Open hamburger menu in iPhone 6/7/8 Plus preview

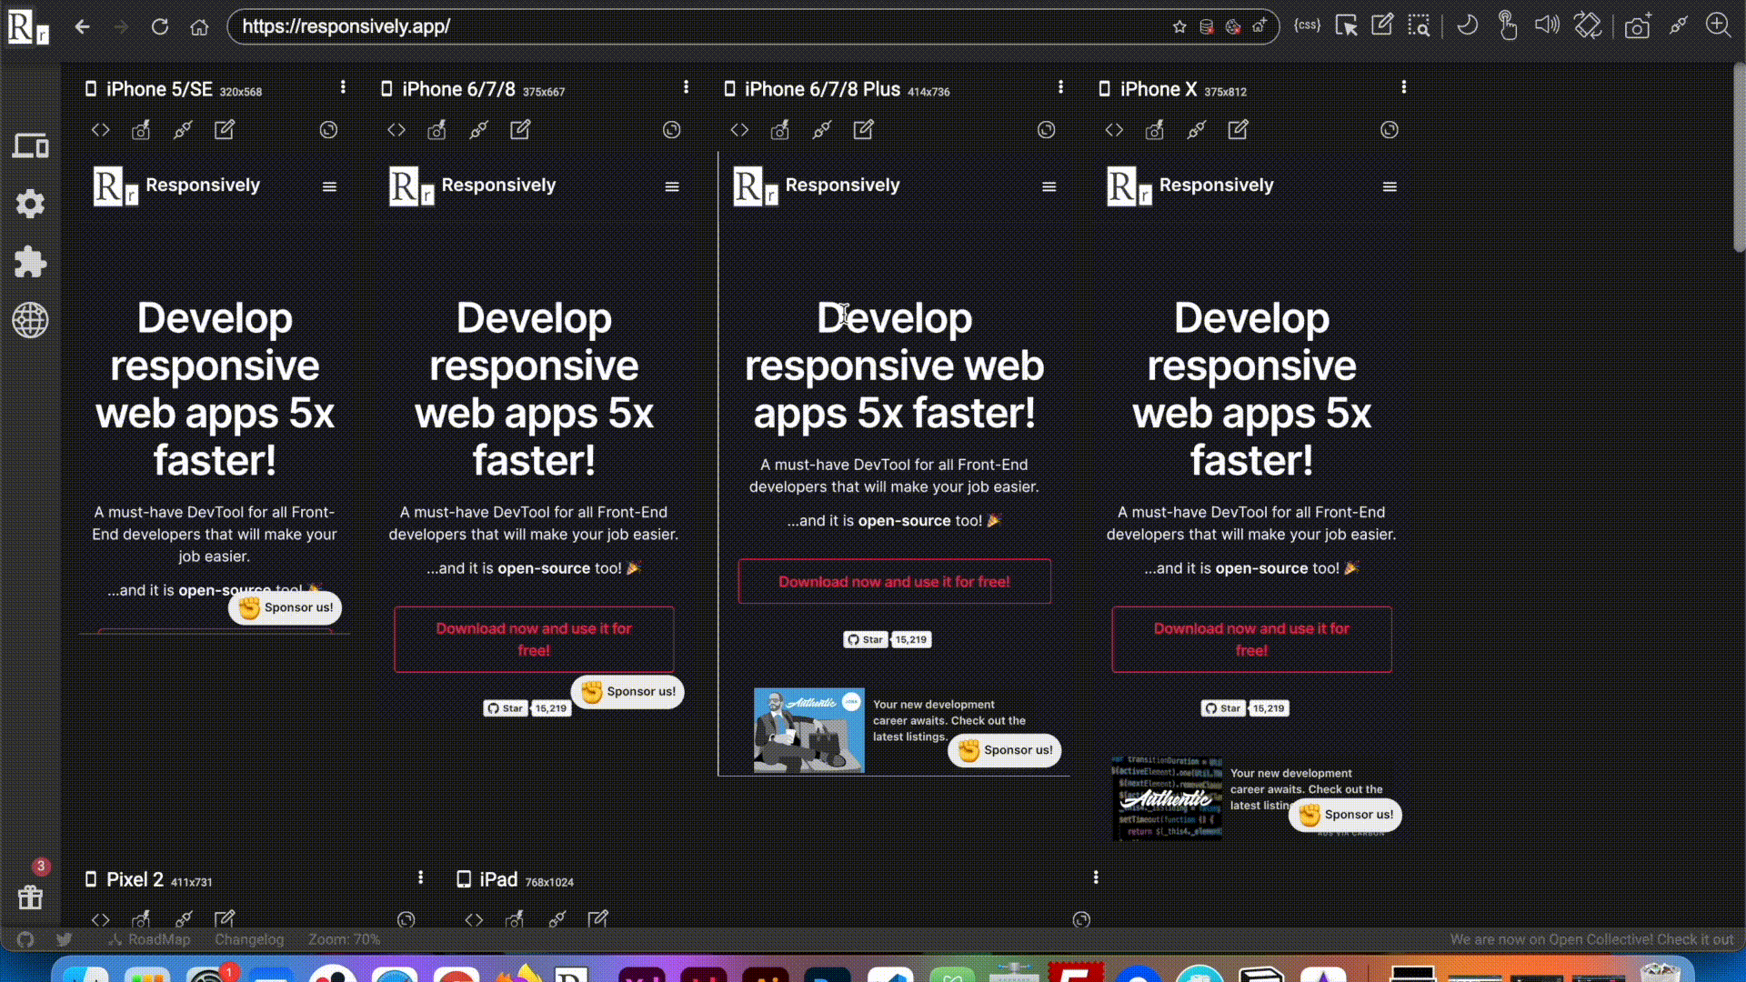[1049, 186]
